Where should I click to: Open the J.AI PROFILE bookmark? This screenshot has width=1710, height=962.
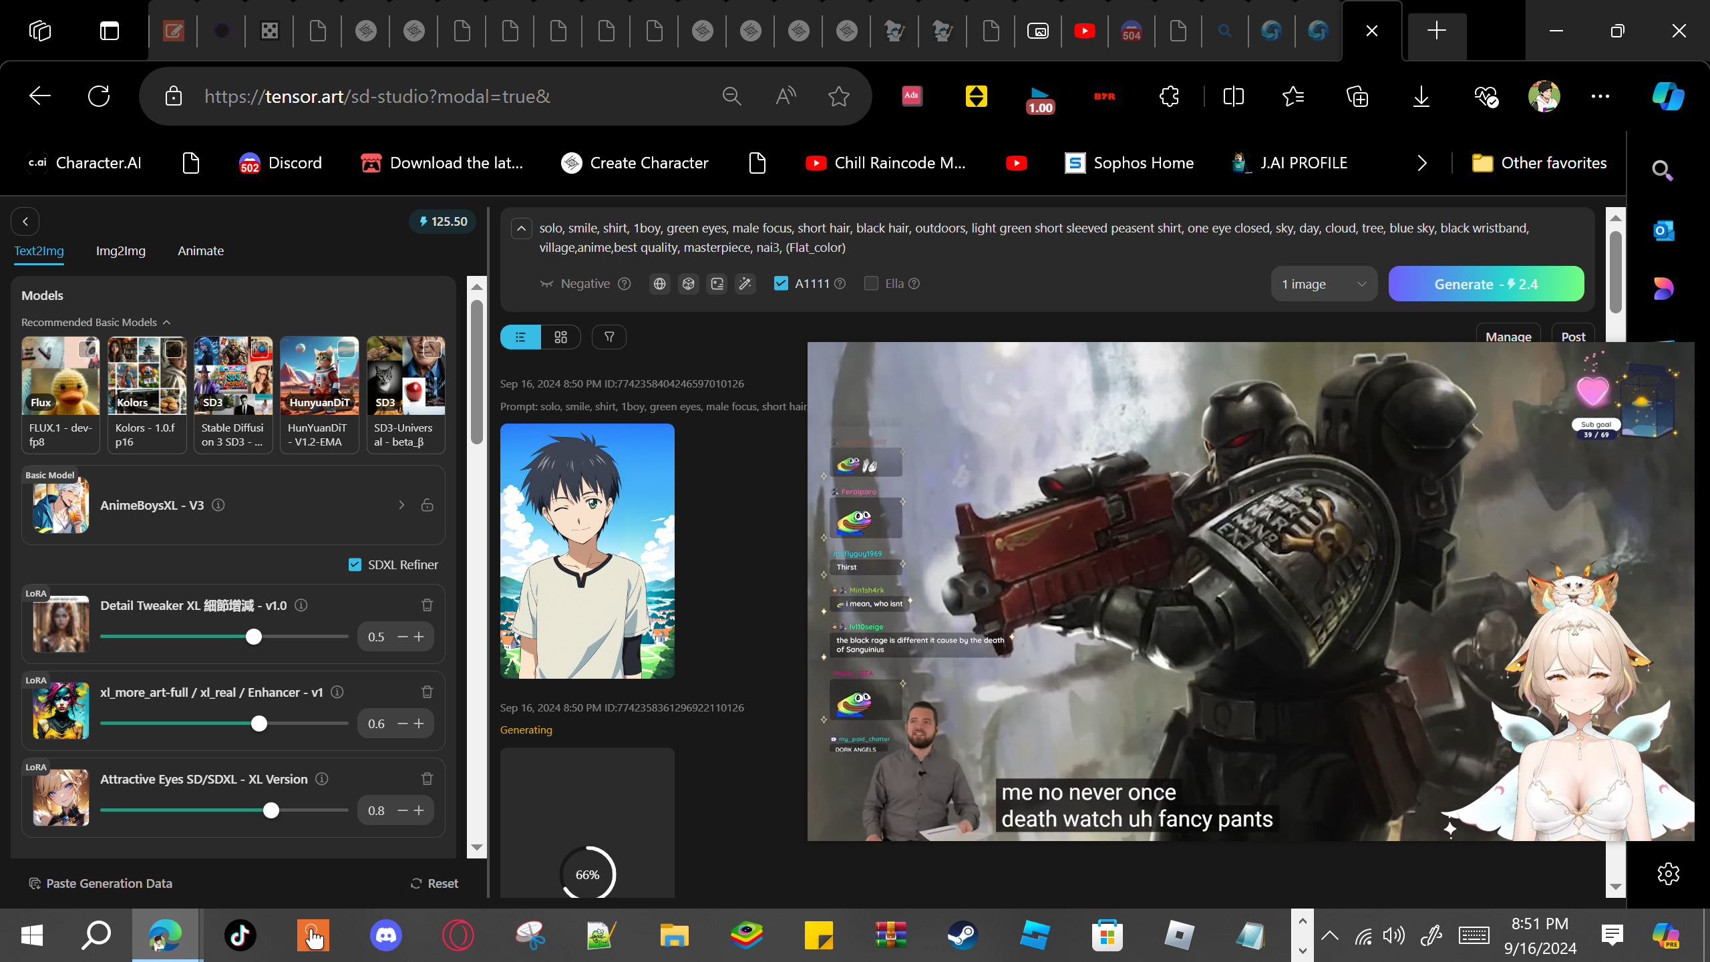click(x=1290, y=163)
